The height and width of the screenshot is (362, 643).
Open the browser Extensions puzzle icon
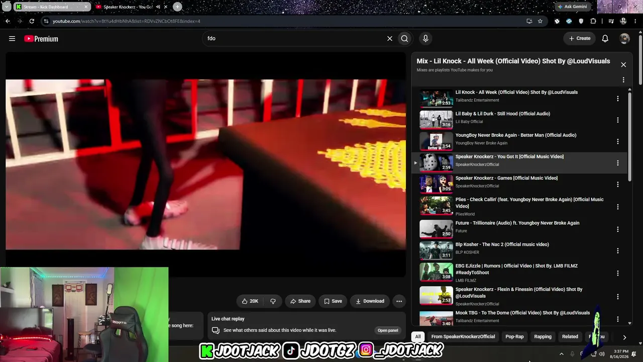593,21
